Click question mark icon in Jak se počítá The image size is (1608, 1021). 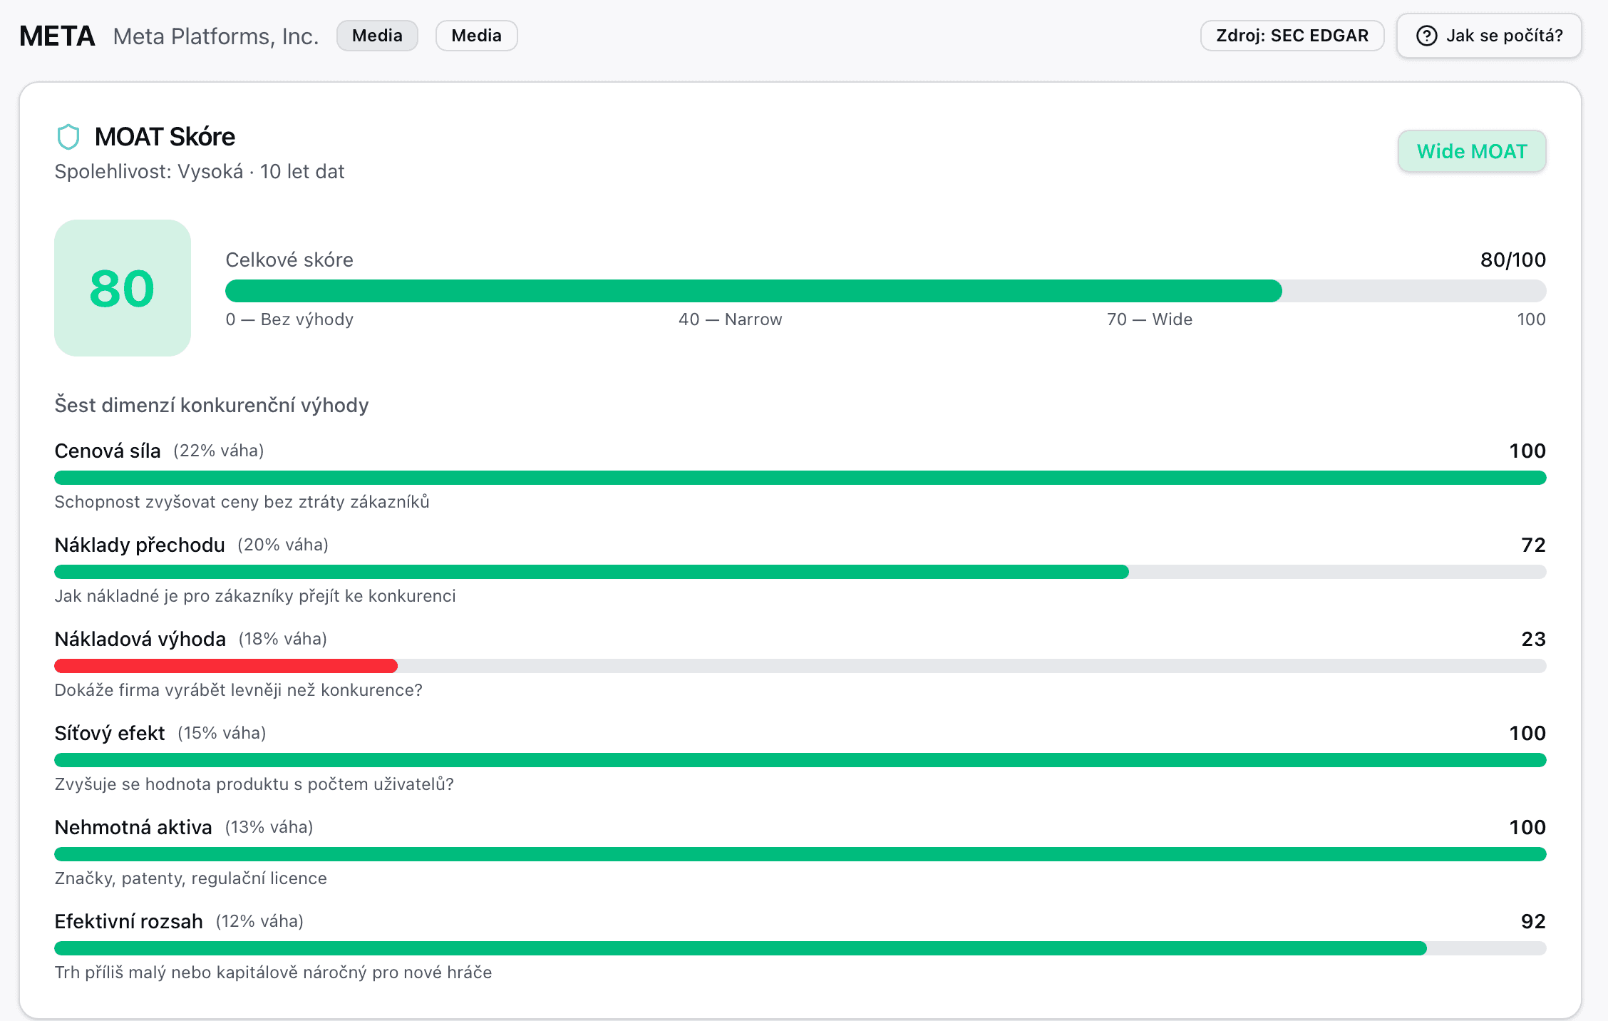coord(1426,36)
